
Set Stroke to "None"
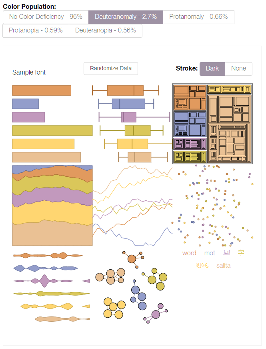pyautogui.click(x=238, y=69)
